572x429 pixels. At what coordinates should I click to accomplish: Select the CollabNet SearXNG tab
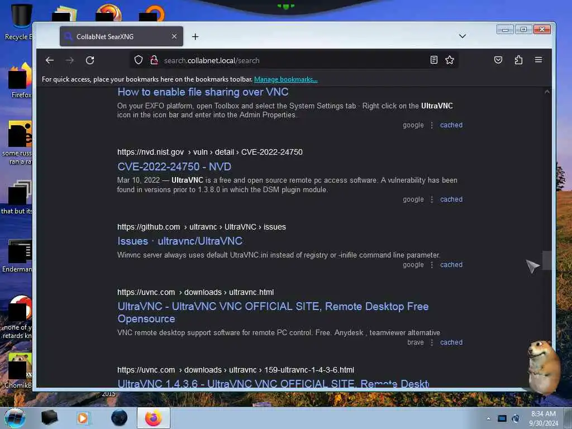click(x=121, y=36)
